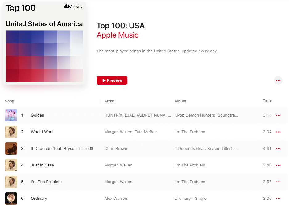Open more options for It Depends row
Screen dimensions: 289x205
[278, 149]
